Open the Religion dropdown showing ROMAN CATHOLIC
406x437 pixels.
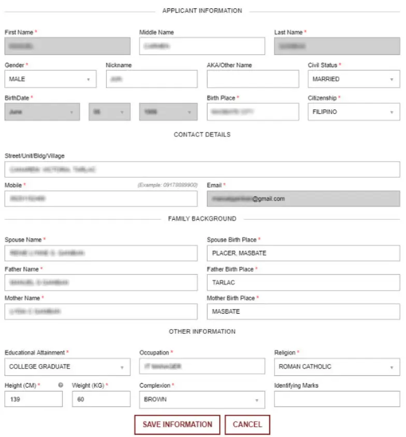click(x=337, y=367)
